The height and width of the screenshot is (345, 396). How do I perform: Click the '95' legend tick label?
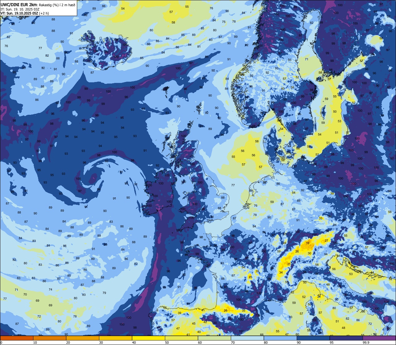point(332,343)
